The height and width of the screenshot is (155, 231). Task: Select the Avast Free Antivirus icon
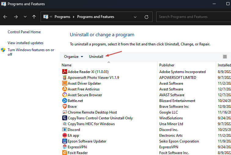(64, 89)
